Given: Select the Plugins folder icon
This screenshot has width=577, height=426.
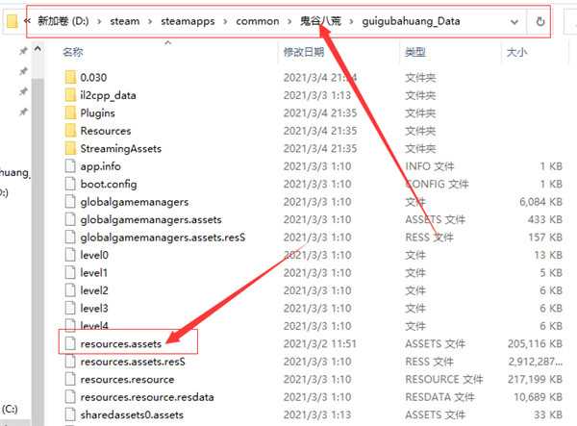Looking at the screenshot, I should click(x=70, y=113).
